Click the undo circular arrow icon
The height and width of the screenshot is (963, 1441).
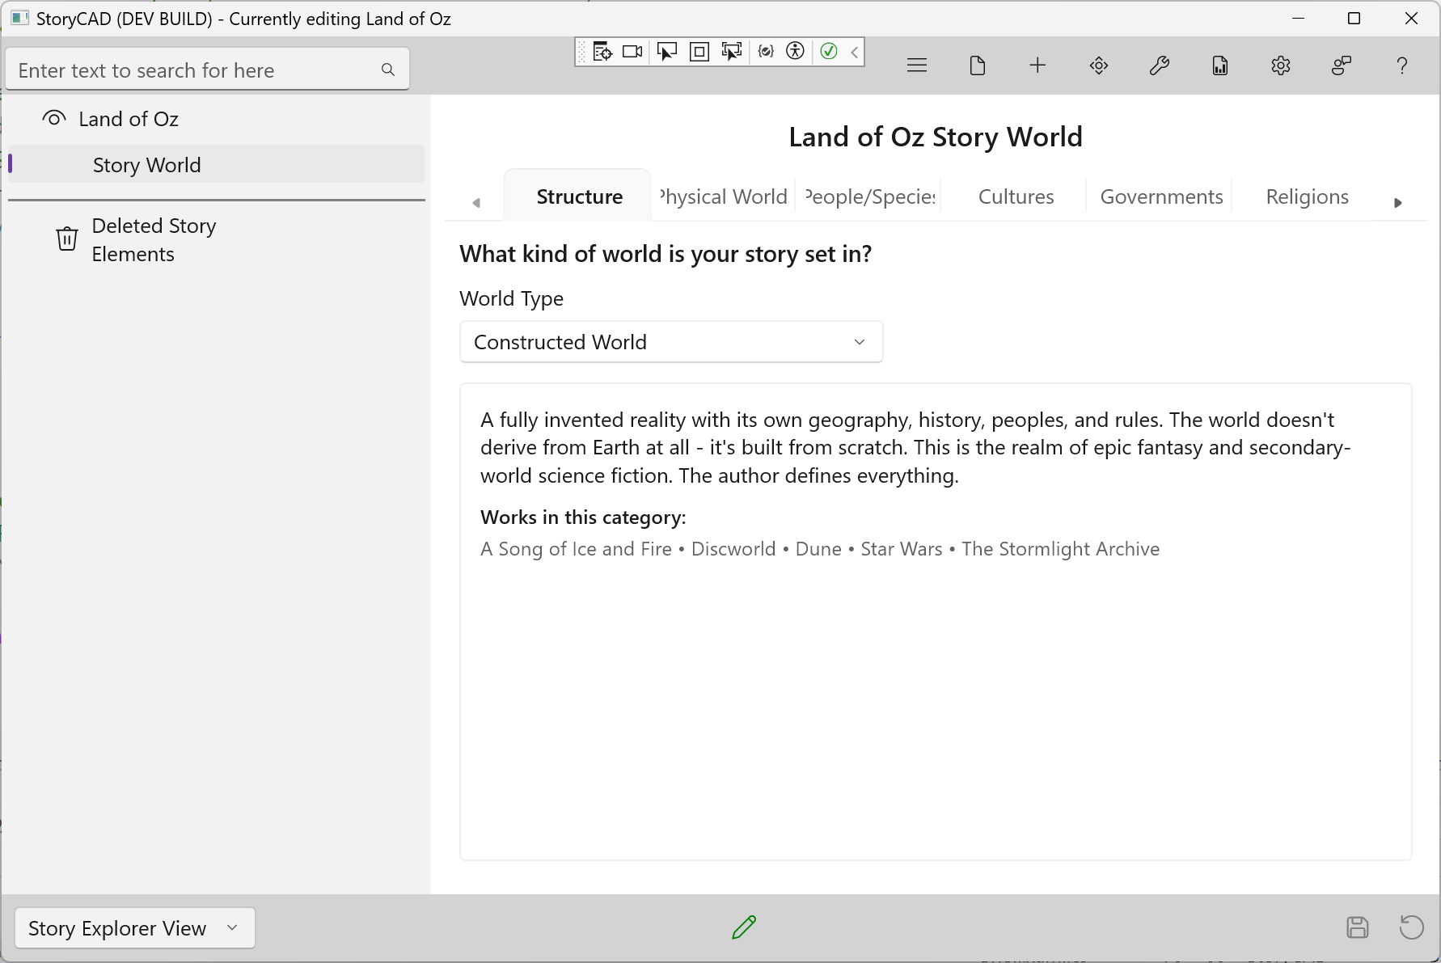(1411, 927)
